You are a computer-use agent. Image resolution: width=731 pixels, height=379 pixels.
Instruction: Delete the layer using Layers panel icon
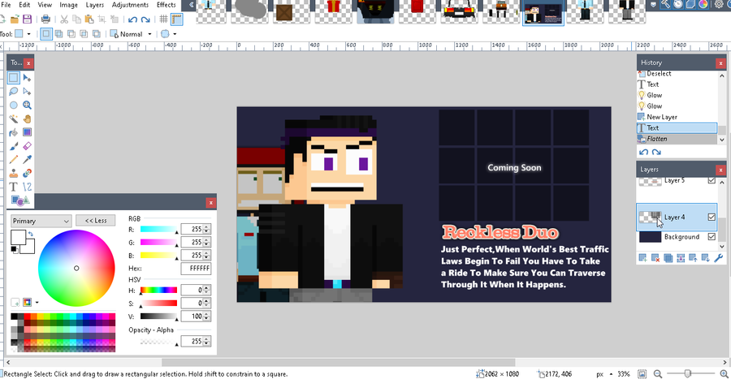(655, 258)
